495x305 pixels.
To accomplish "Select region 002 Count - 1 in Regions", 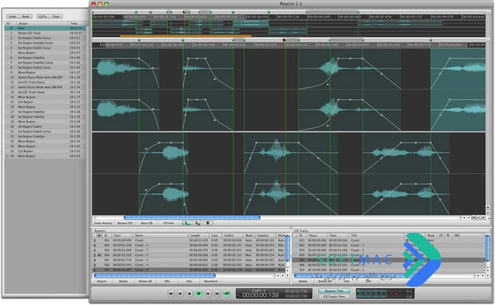I will 189,245.
